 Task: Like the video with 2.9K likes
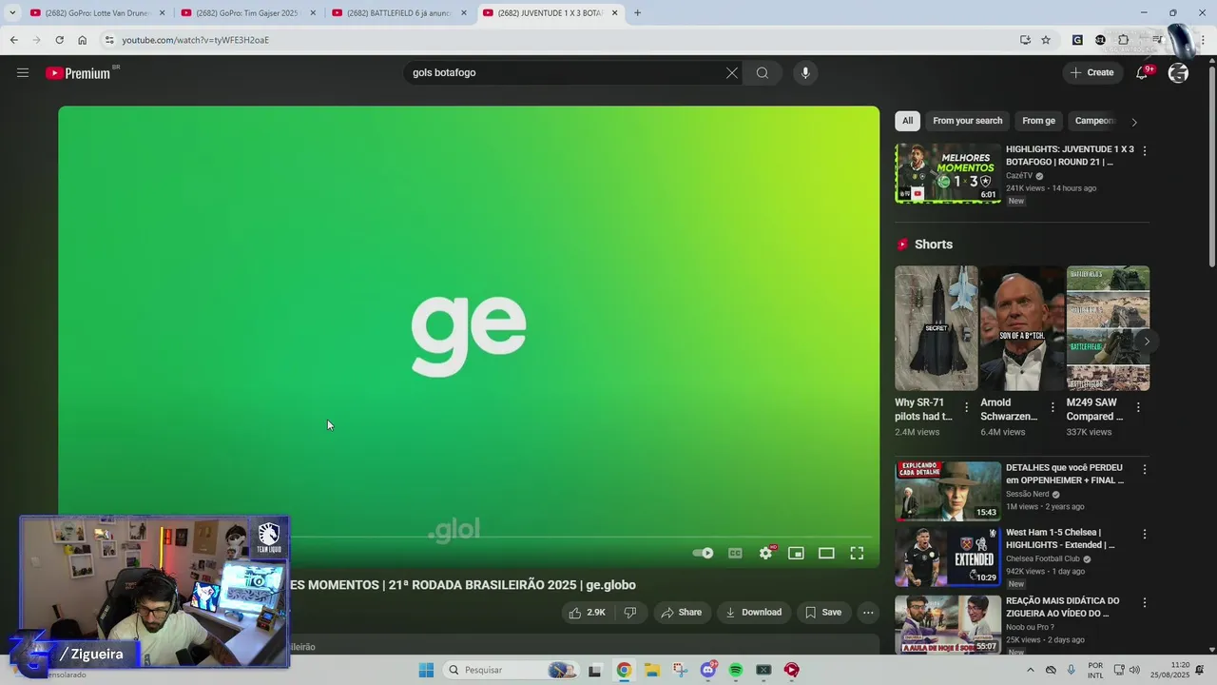pos(587,613)
